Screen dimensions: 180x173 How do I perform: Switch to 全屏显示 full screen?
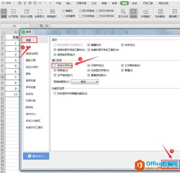click(x=40, y=14)
